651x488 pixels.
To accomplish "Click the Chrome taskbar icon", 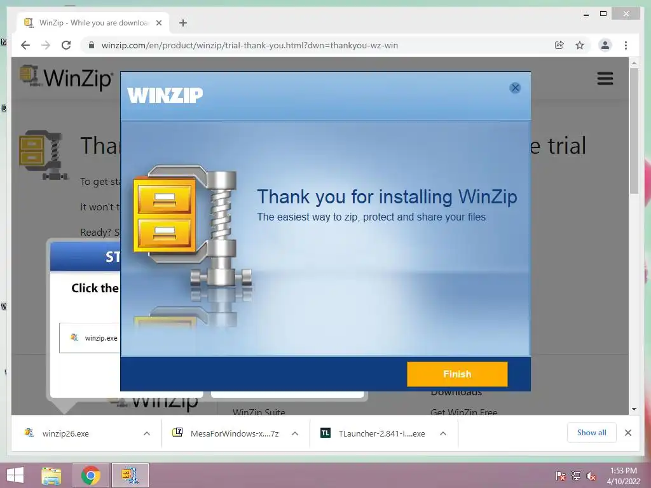I will (x=91, y=475).
